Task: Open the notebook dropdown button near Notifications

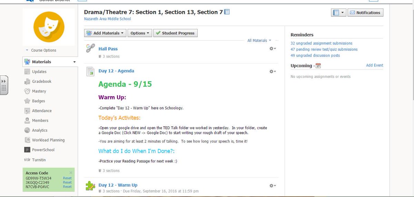Action: pyautogui.click(x=338, y=13)
